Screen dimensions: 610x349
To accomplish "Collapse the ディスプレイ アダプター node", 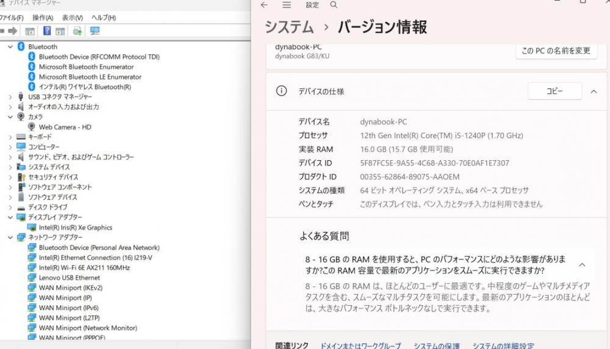I will click(10, 217).
